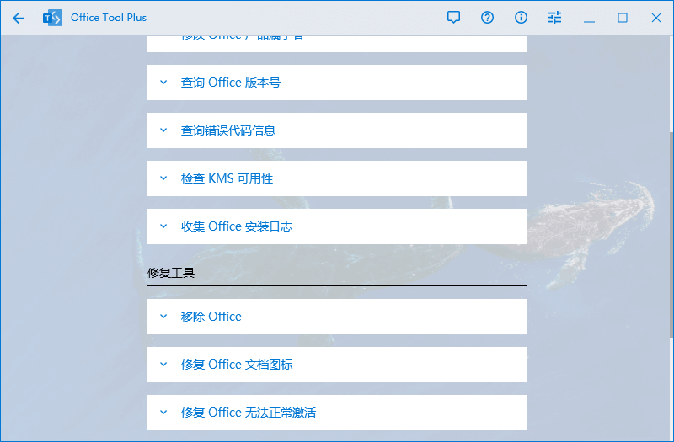Open the about info icon
Viewport: 674px width, 442px height.
(521, 18)
